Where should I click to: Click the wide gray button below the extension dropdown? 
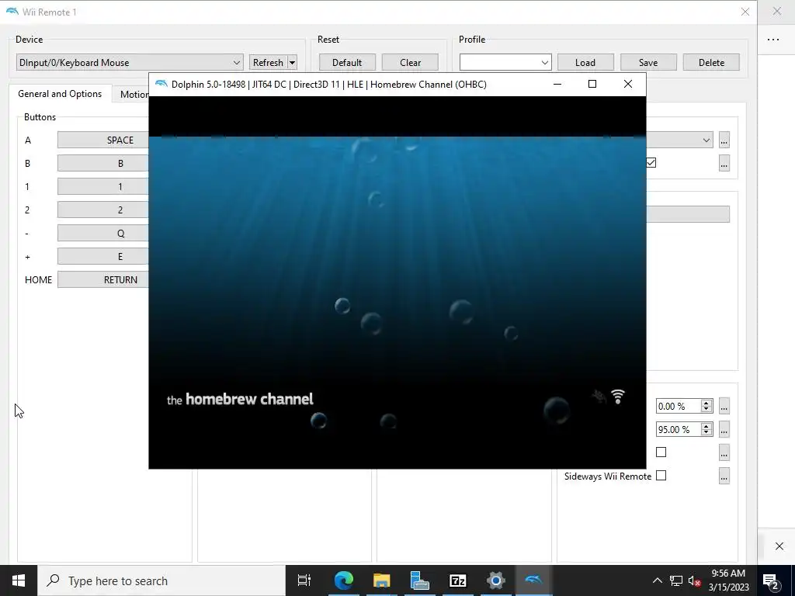688,214
